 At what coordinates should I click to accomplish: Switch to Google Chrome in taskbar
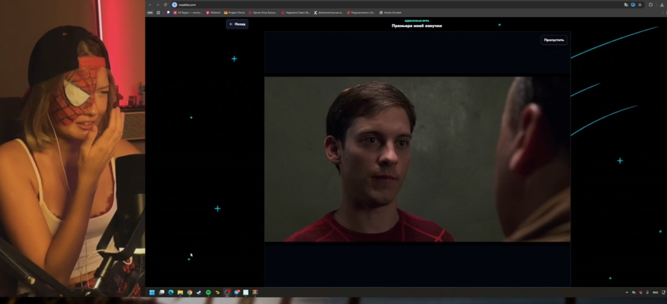(x=190, y=292)
